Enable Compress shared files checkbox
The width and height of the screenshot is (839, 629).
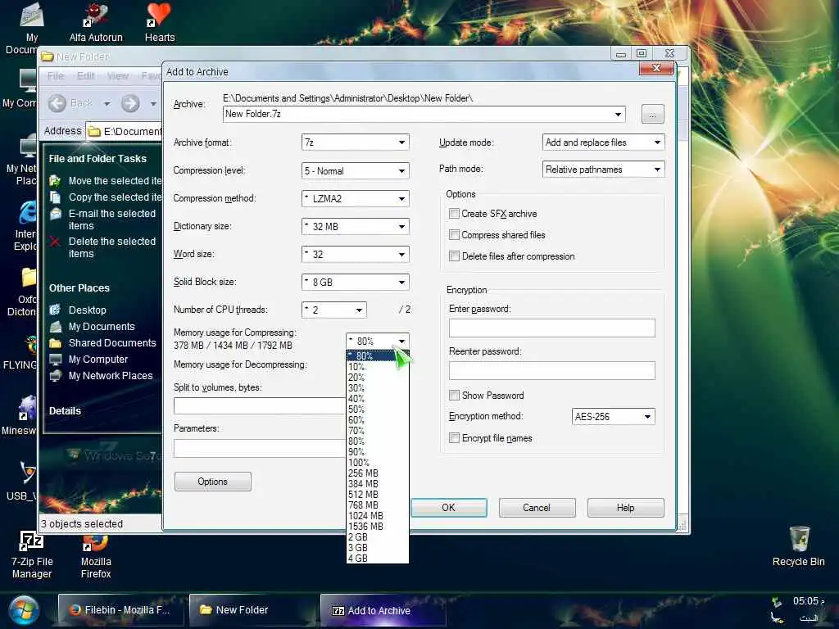454,235
